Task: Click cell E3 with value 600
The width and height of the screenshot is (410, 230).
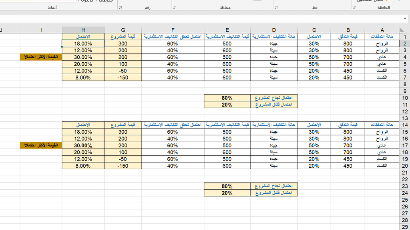Action: [x=227, y=50]
